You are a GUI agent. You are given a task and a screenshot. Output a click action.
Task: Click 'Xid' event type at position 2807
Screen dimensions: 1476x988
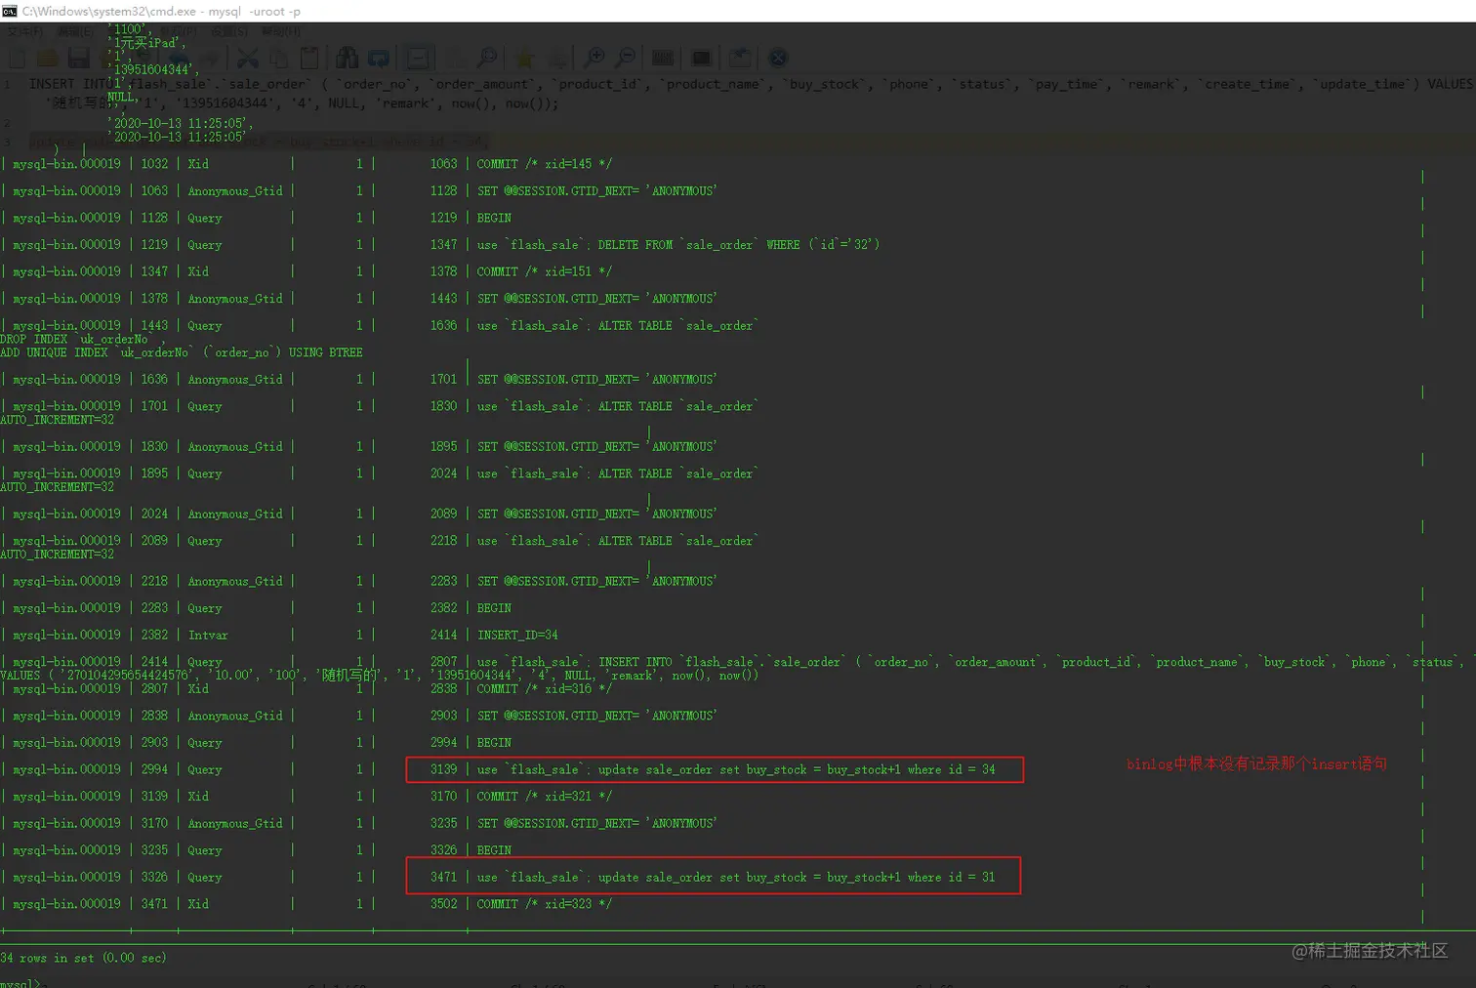tap(198, 688)
